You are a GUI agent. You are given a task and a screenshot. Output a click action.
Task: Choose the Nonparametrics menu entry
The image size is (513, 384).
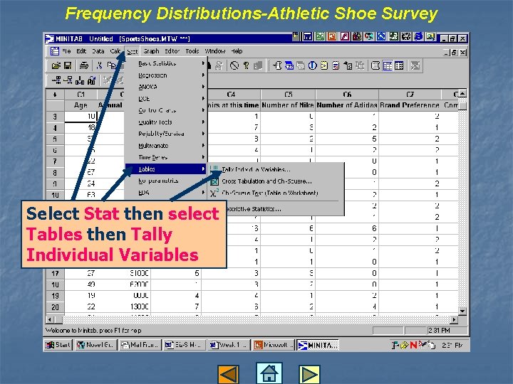point(166,181)
